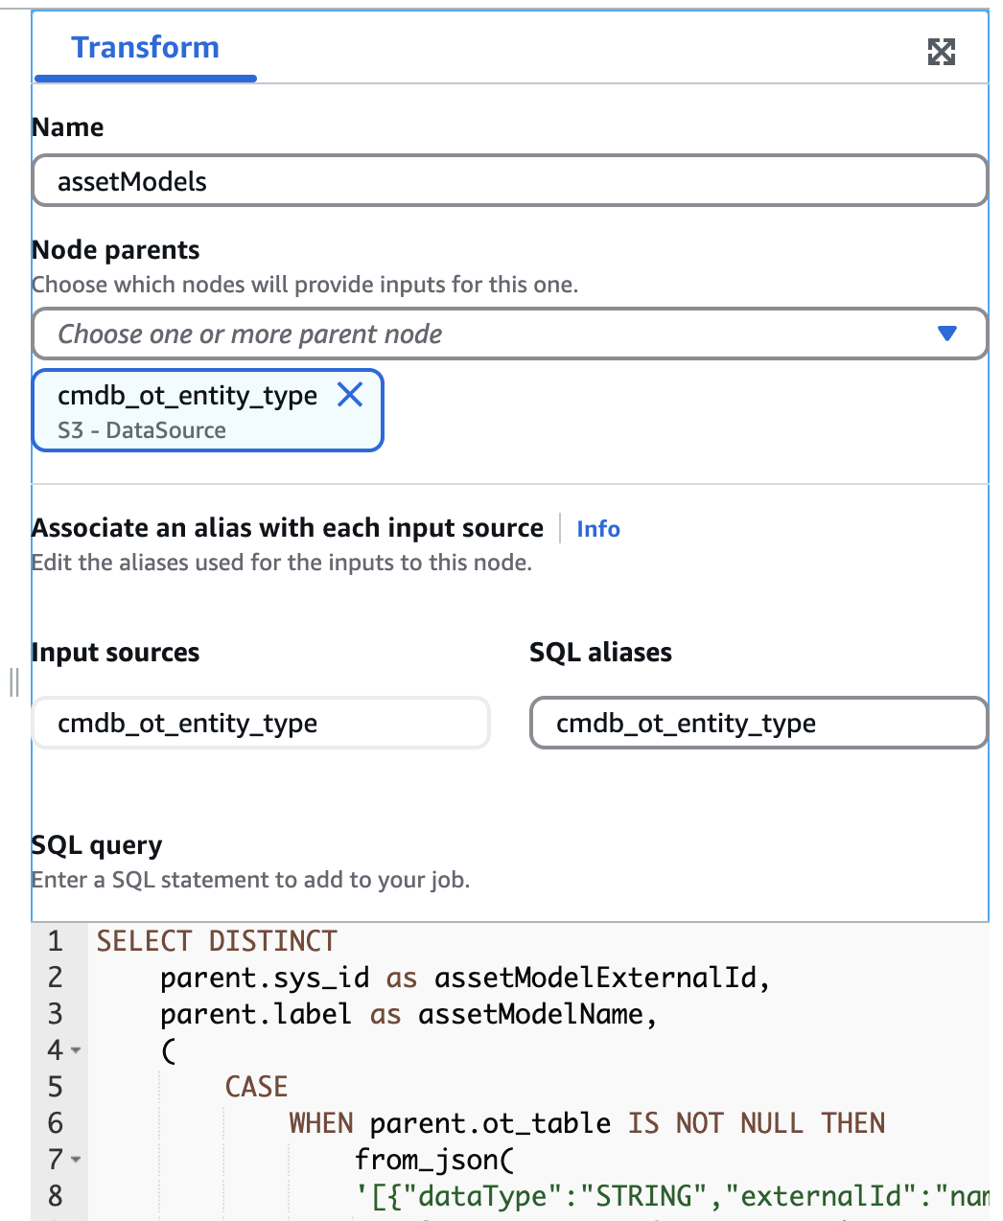Click the dataType STRING JSON line

tap(671, 1196)
